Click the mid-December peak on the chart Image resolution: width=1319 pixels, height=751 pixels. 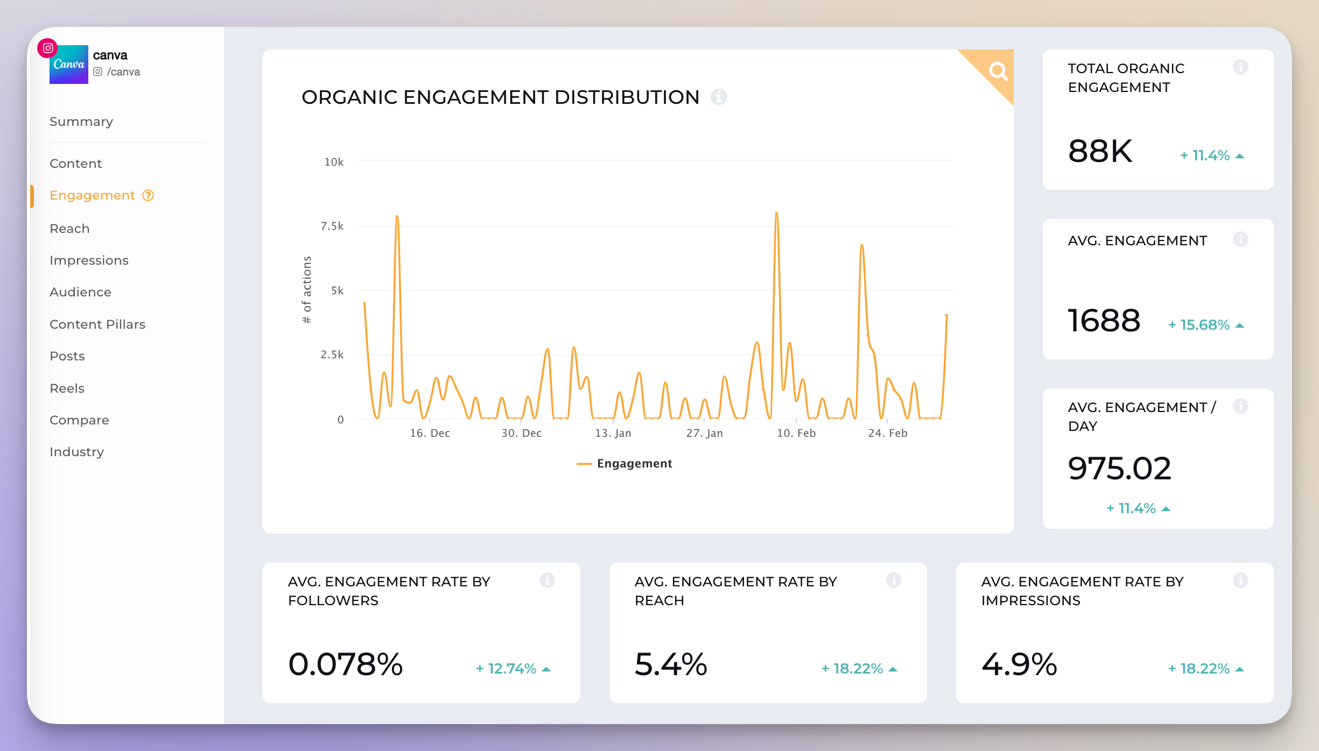pyautogui.click(x=397, y=217)
